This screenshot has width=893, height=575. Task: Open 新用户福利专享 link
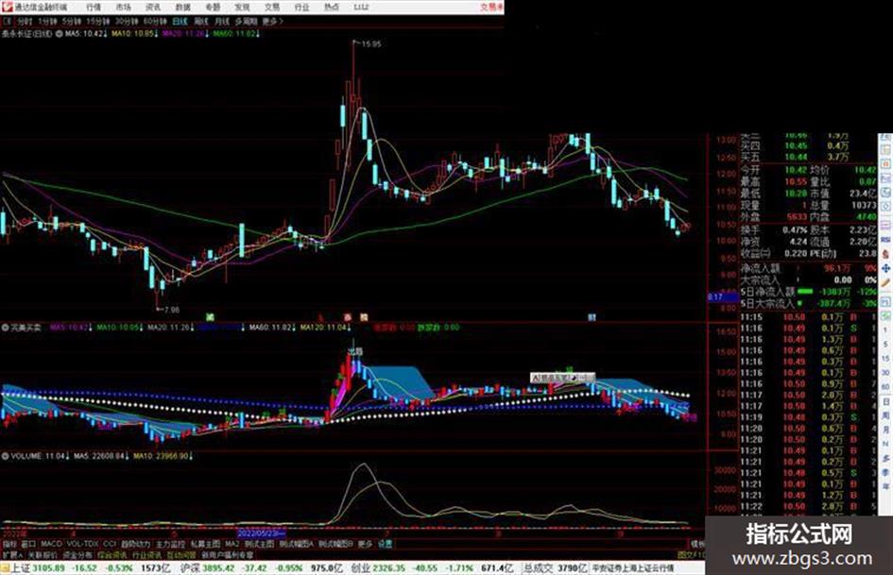pyautogui.click(x=227, y=554)
